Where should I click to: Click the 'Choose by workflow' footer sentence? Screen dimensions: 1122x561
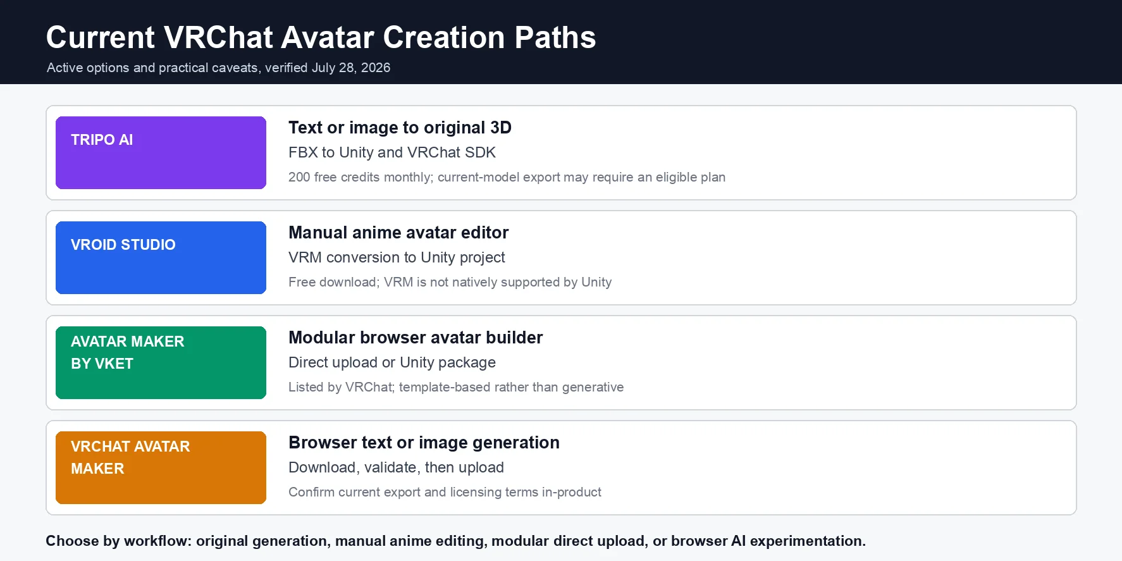pyautogui.click(x=455, y=541)
